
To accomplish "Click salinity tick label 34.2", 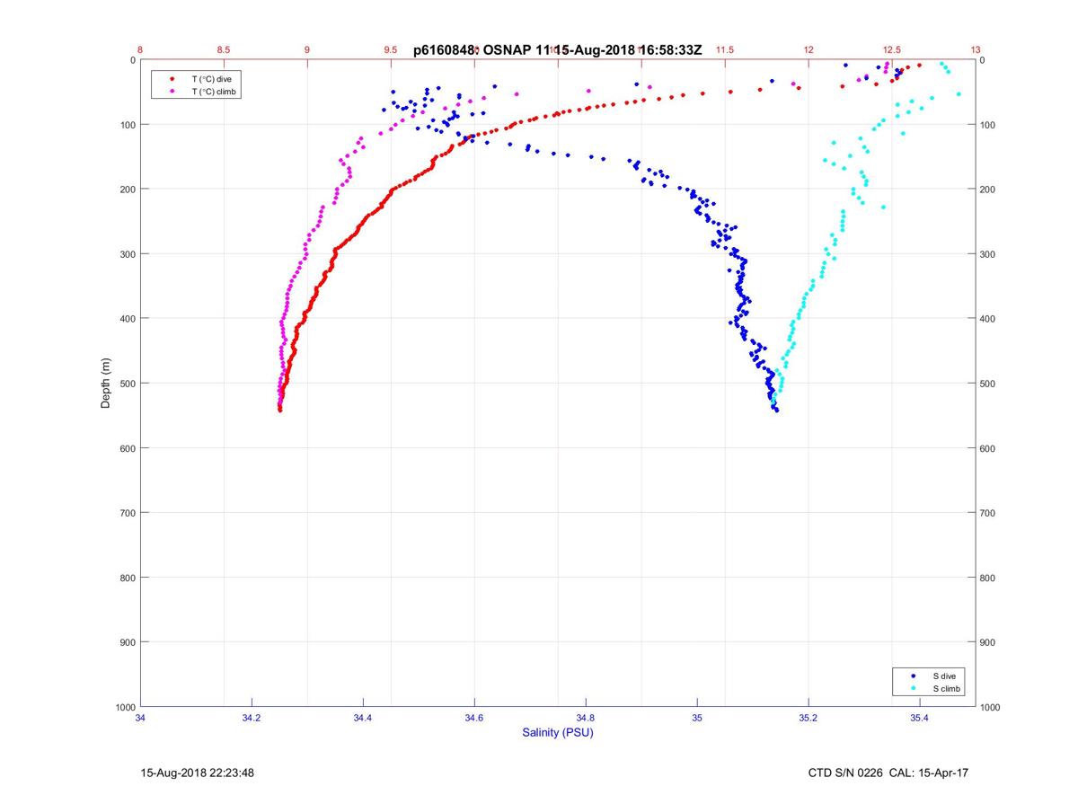I will click(252, 718).
